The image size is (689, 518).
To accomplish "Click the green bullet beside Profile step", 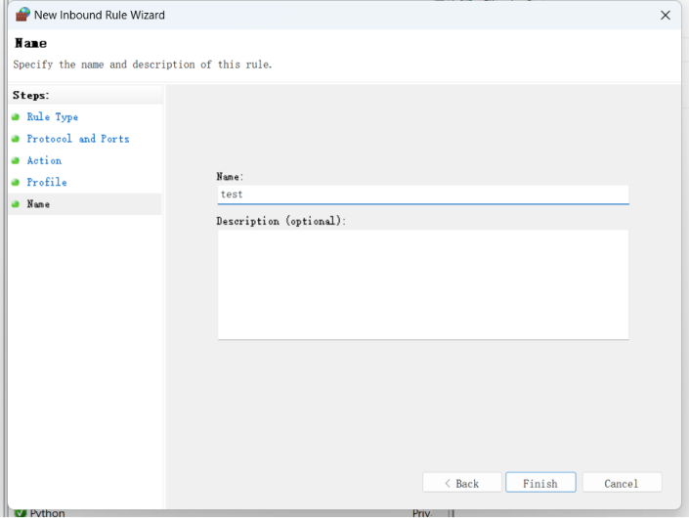I will point(16,183).
